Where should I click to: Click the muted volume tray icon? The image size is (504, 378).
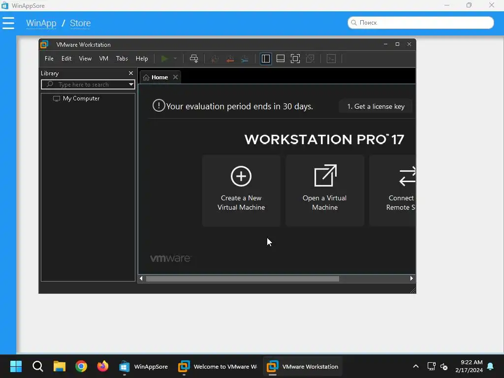point(444,366)
